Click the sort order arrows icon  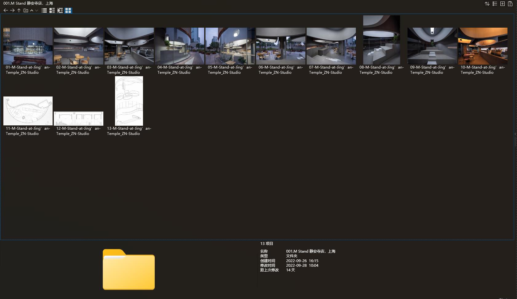487,4
